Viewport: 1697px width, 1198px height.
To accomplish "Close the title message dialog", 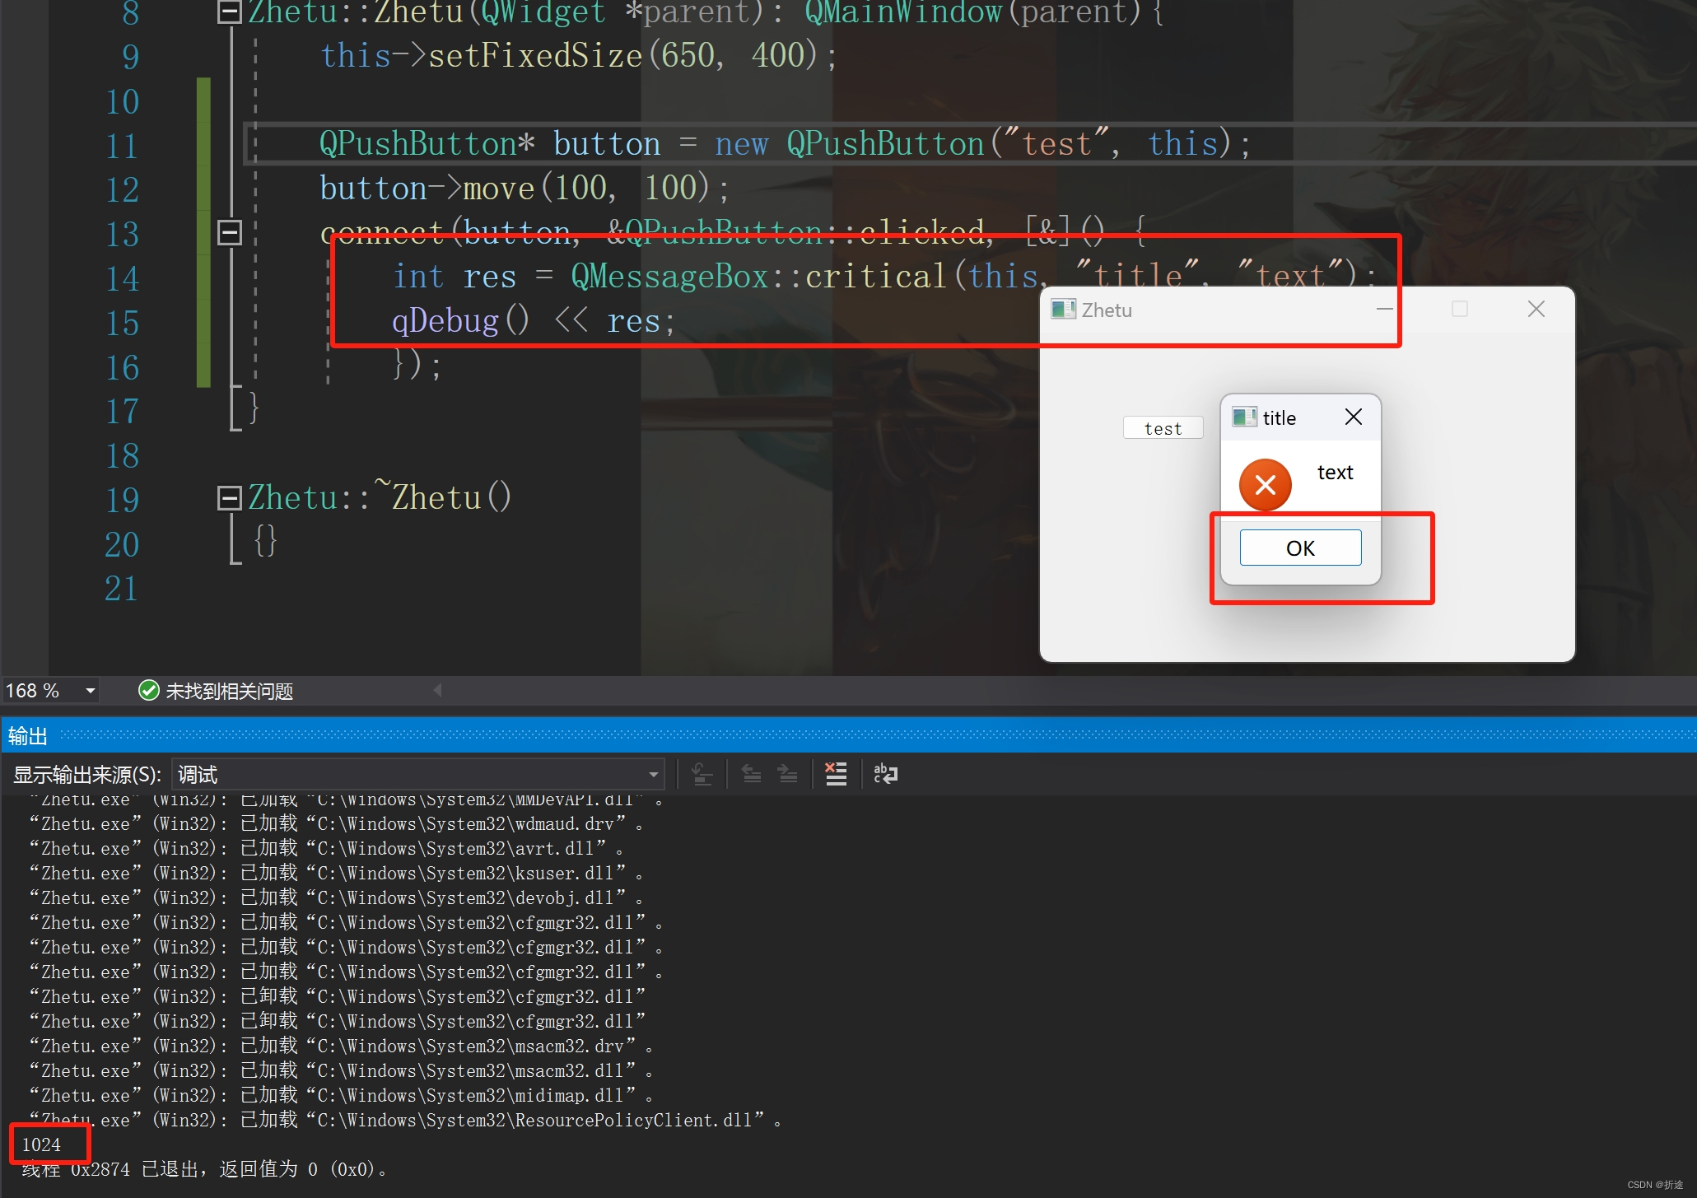I will pos(1353,417).
